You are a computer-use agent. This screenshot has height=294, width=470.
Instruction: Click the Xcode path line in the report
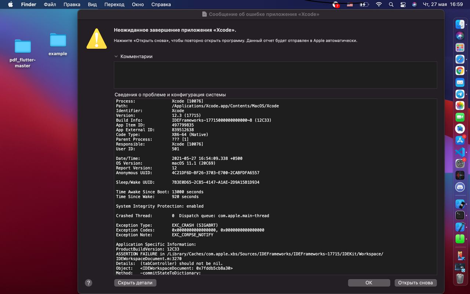pos(198,106)
